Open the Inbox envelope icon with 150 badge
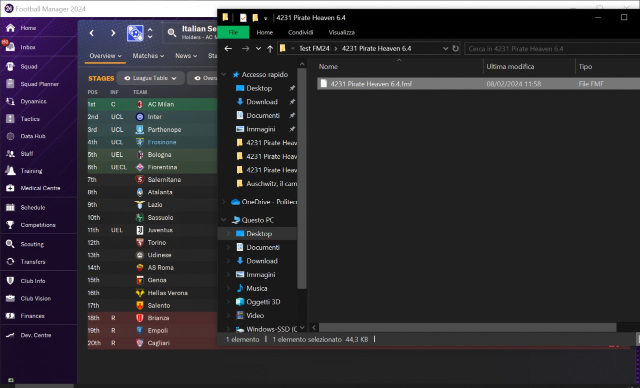This screenshot has height=388, width=640. (10, 47)
